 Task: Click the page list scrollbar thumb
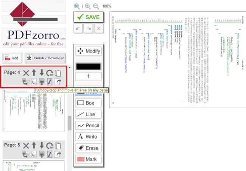(x=70, y=123)
